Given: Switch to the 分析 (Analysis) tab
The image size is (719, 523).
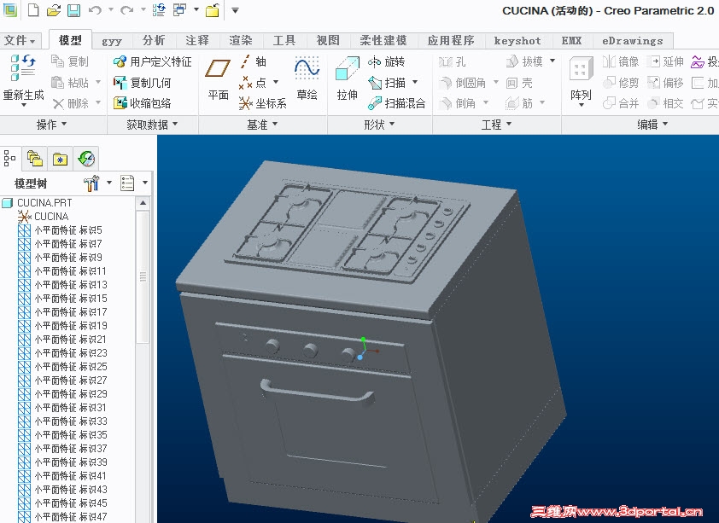Looking at the screenshot, I should [154, 40].
